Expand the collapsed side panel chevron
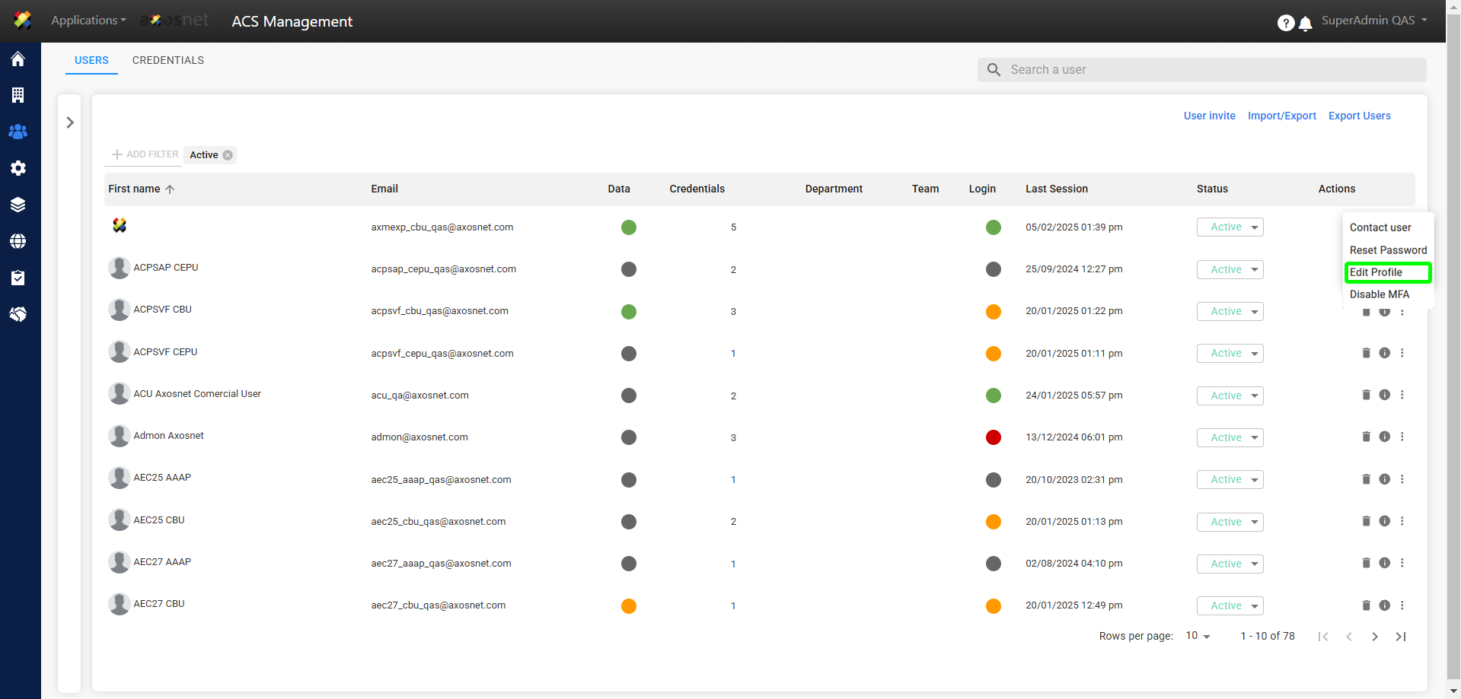This screenshot has width=1461, height=699. (70, 122)
